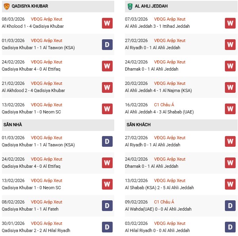Click the Qadisiya Khubar team logo
Viewport: 238px width, 236px height.
tap(7, 6)
